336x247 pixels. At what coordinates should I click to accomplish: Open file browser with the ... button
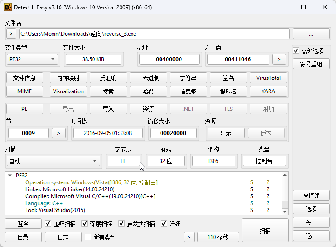[311, 34]
